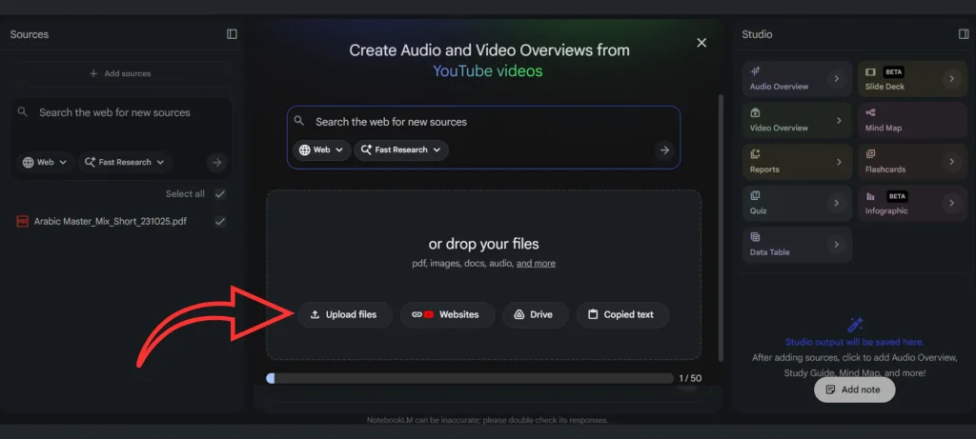Choose the Drive button
The image size is (976, 439).
536,314
